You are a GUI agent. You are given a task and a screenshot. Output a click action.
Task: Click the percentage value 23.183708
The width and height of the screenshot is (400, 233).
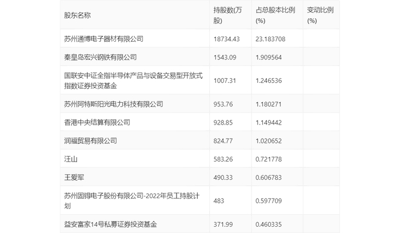(x=270, y=39)
